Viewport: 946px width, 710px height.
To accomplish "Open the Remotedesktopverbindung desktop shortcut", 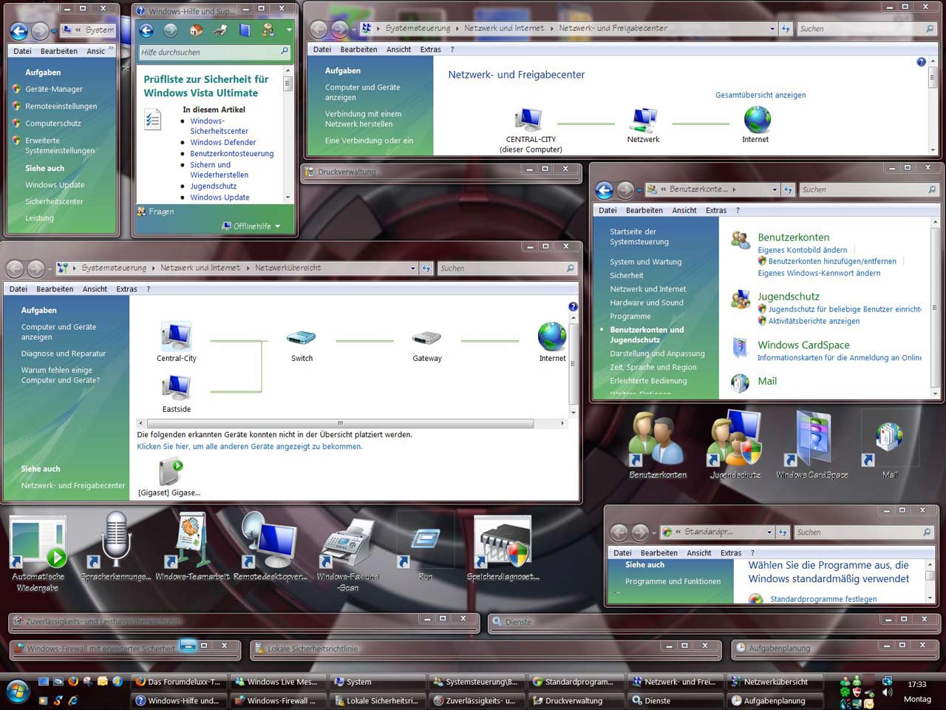I will pos(270,546).
